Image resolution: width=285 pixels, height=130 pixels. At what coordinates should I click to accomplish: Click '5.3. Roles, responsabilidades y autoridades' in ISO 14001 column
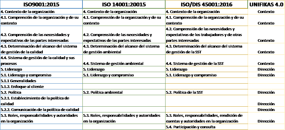124,118
